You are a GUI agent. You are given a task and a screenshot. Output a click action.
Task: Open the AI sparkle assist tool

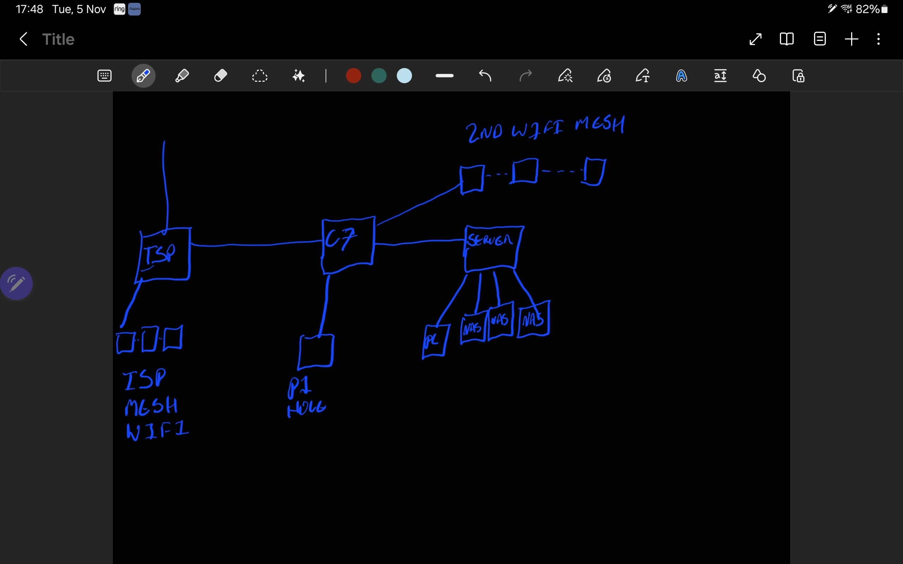tap(298, 76)
